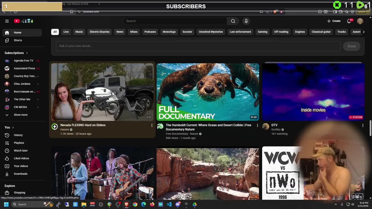The image size is (372, 209).
Task: Open History in the sidebar
Action: [x=22, y=135]
